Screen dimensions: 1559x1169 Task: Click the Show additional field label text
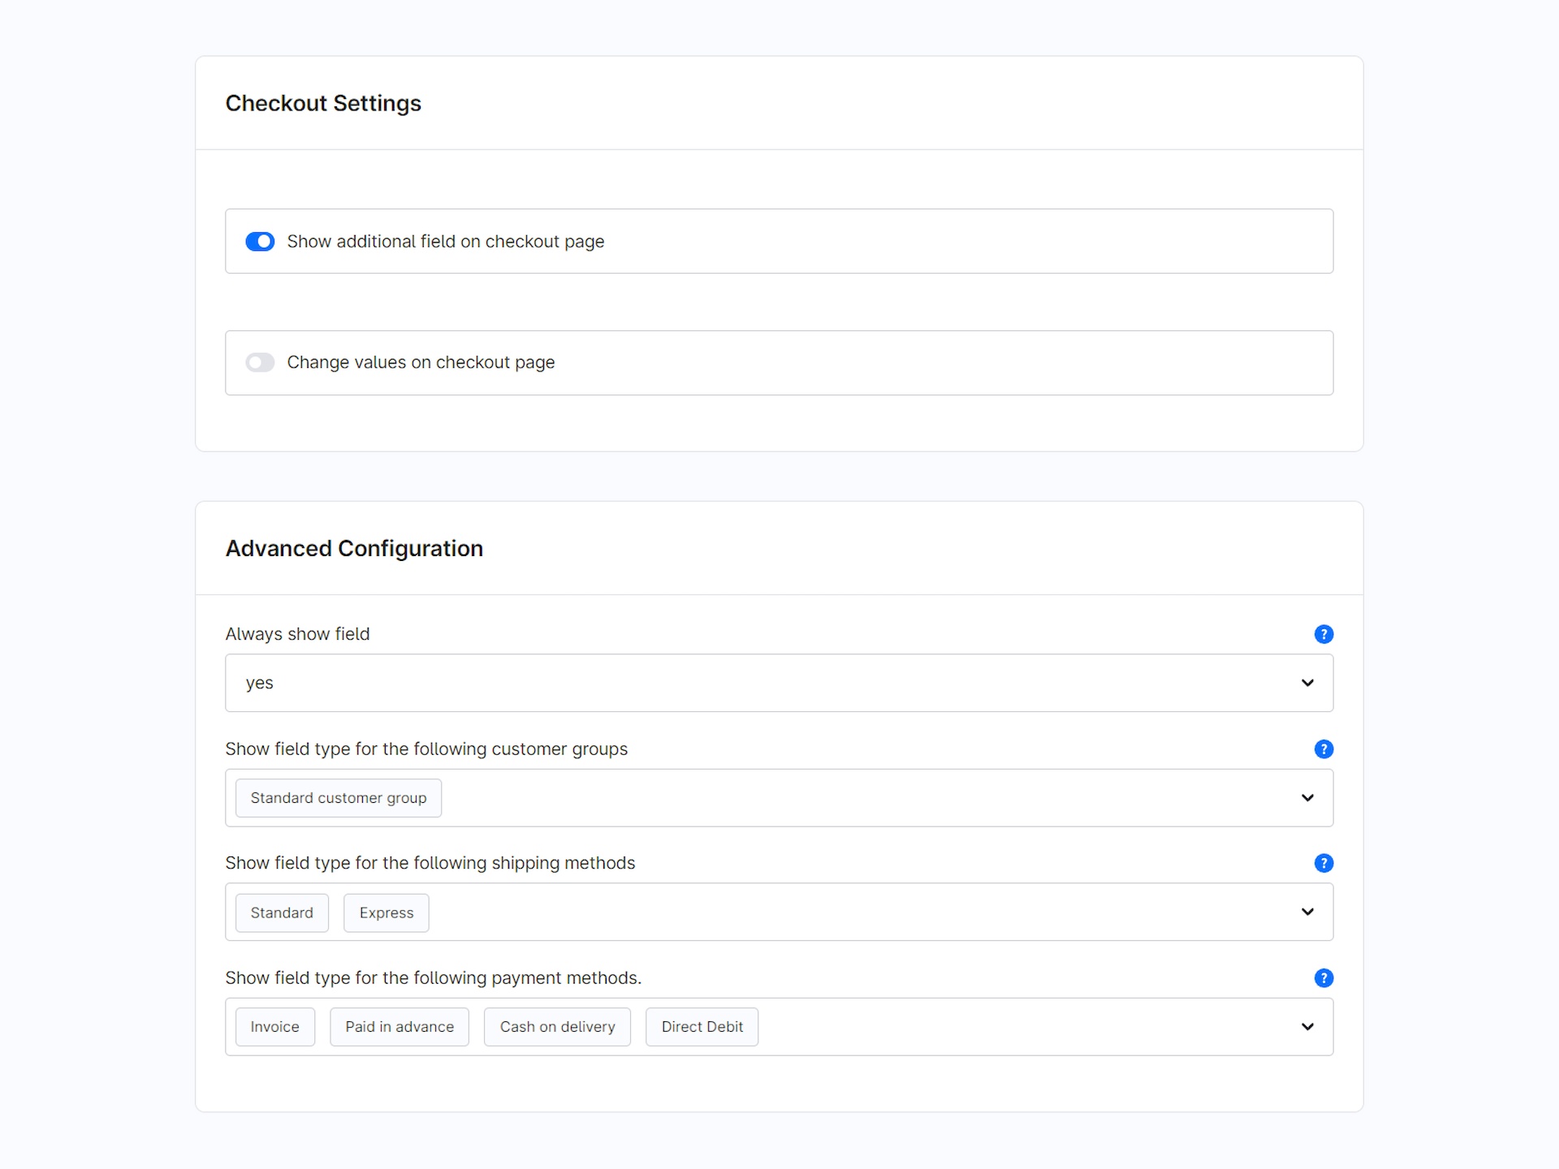pyautogui.click(x=445, y=241)
